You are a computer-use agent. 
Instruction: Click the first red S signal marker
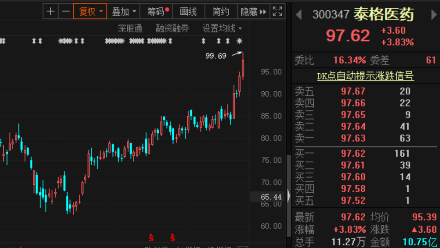coord(151,237)
